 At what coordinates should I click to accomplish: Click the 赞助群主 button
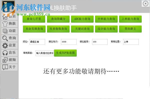130,29
